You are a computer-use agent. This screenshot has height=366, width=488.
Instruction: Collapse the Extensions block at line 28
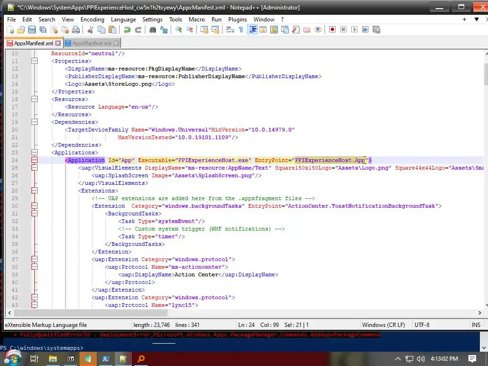tap(34, 191)
